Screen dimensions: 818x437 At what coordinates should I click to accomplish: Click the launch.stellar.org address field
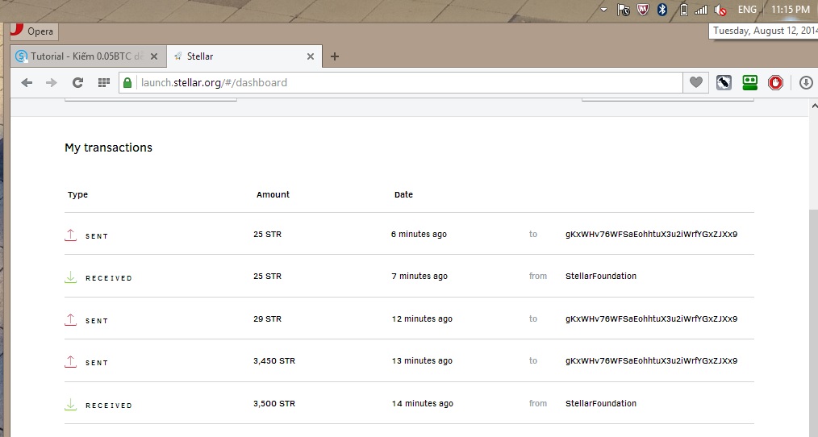pyautogui.click(x=403, y=82)
